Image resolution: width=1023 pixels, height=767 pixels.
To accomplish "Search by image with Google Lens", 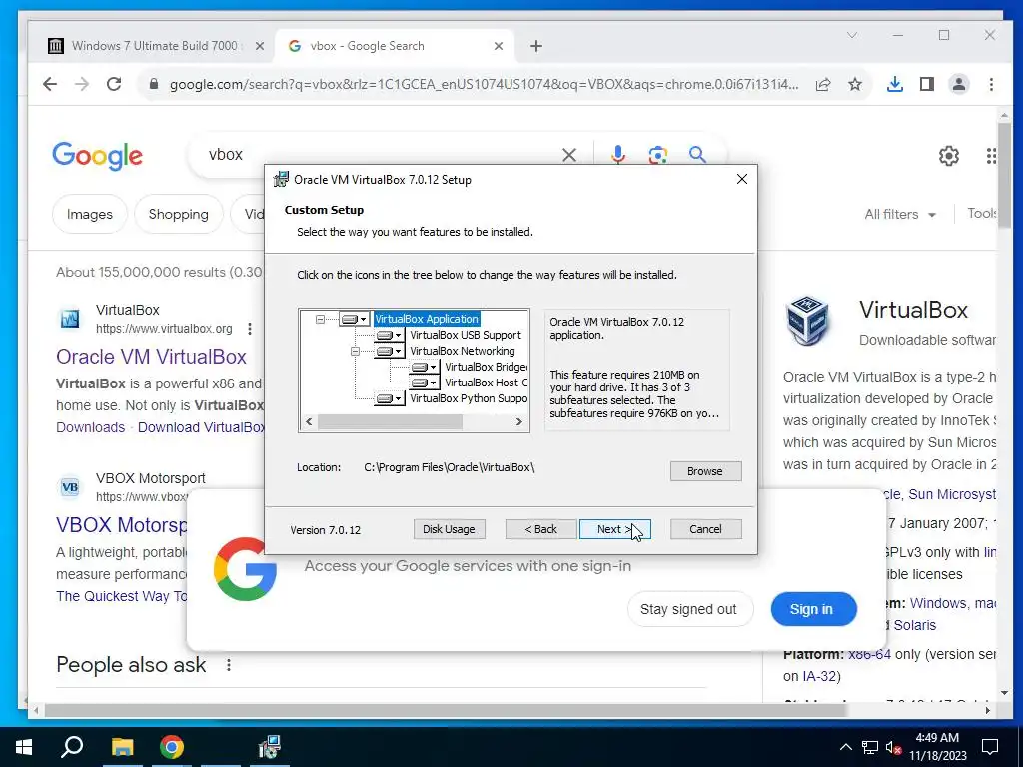I will coord(657,155).
